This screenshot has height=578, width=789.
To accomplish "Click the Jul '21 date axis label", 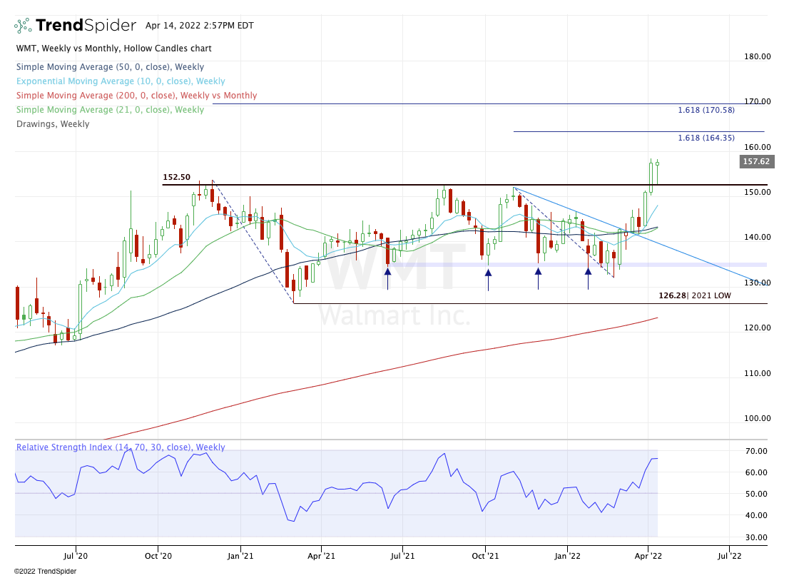I will click(402, 556).
